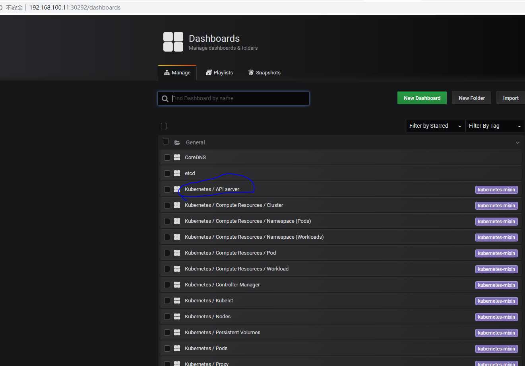Click the dashboard icon beside etcd
This screenshot has height=366, width=525.
(x=177, y=173)
